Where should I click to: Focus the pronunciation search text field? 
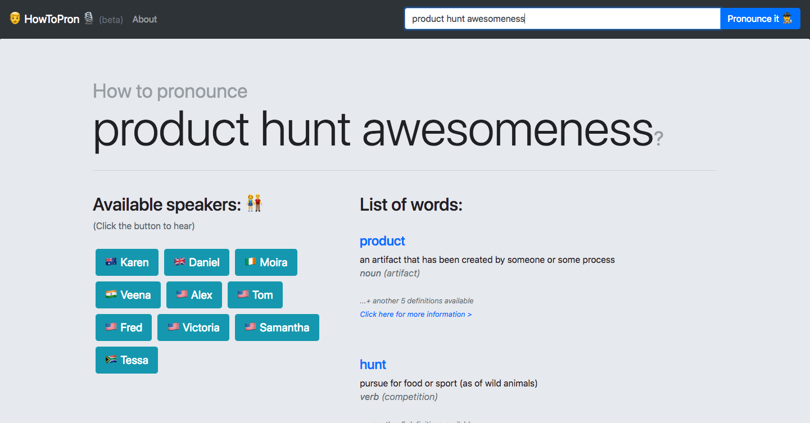562,19
